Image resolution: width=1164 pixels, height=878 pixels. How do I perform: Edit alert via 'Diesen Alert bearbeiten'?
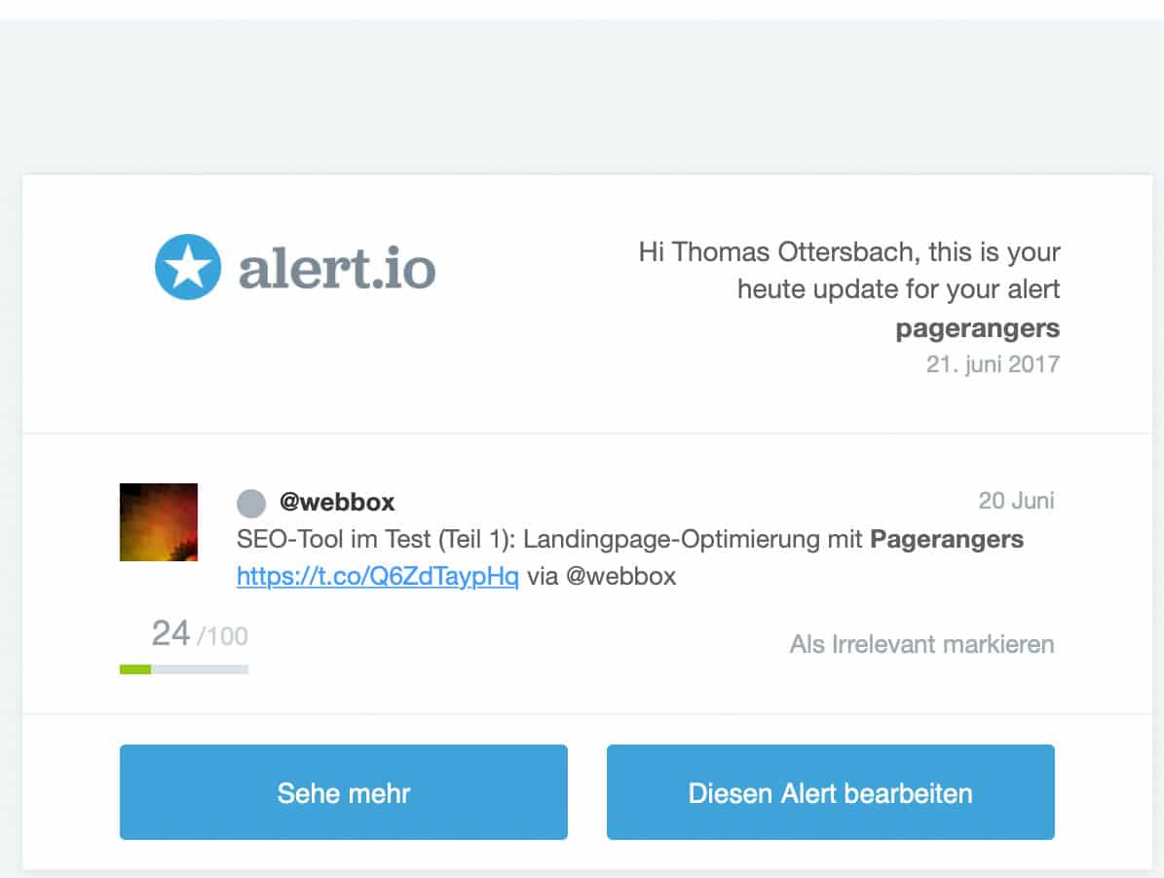[x=831, y=792]
